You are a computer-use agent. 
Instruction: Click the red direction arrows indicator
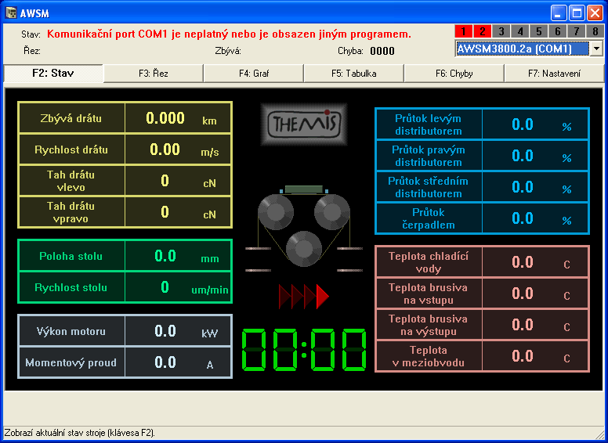pos(303,297)
